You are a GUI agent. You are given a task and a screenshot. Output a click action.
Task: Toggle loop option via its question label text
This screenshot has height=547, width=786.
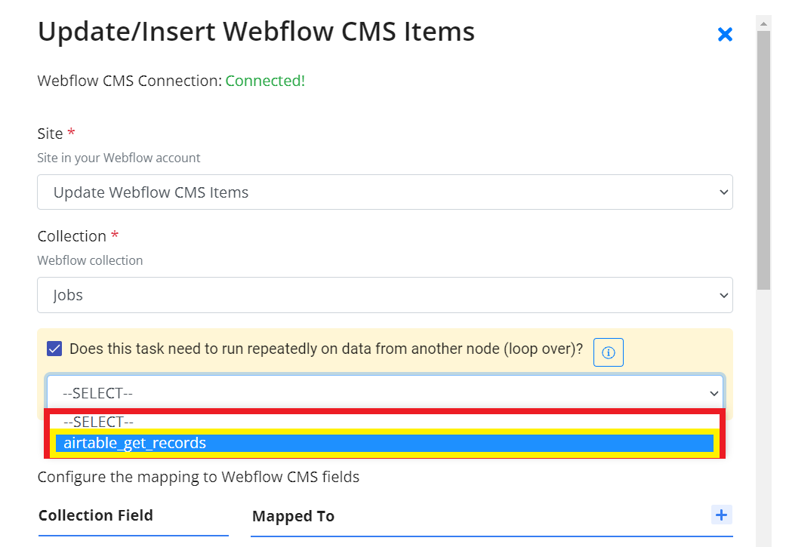tap(326, 349)
